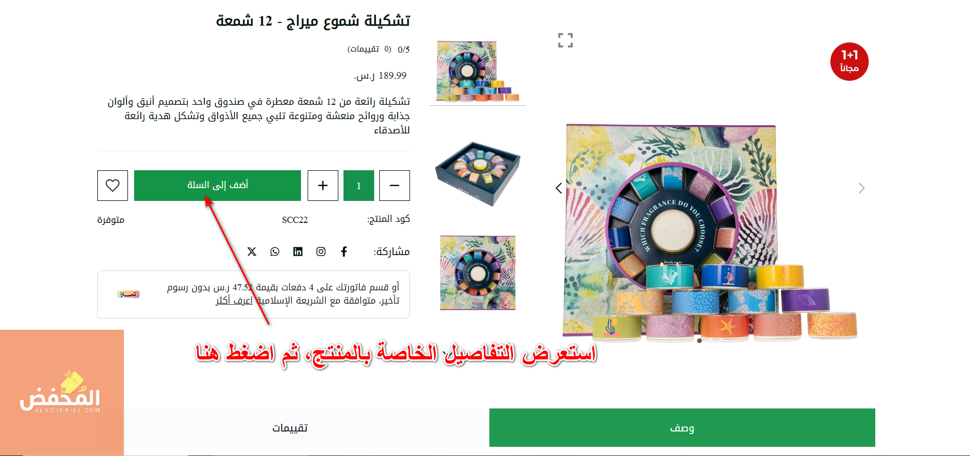Switch to the وصف tab
The width and height of the screenshot is (970, 456).
click(682, 428)
